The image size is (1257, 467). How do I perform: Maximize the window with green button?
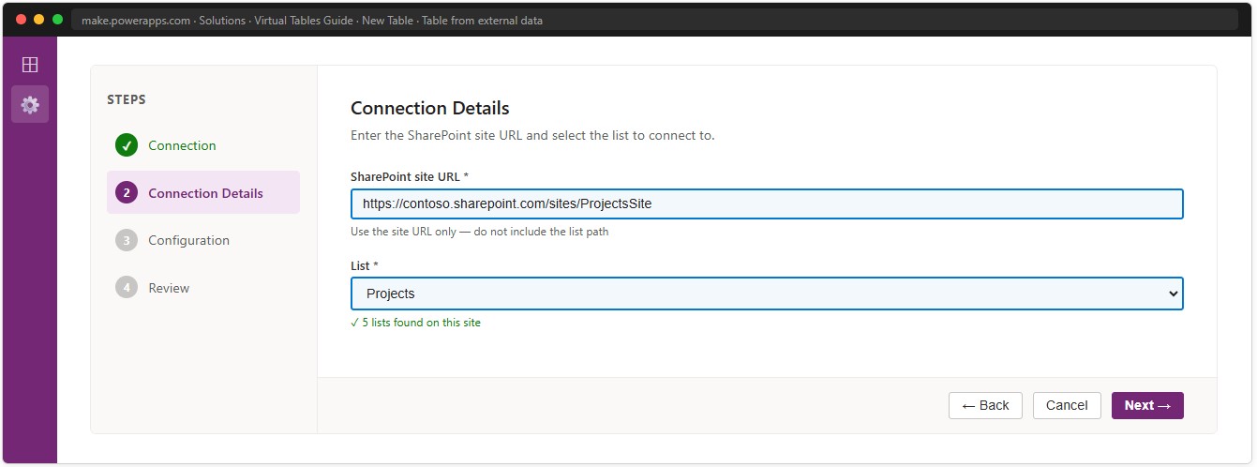point(57,20)
